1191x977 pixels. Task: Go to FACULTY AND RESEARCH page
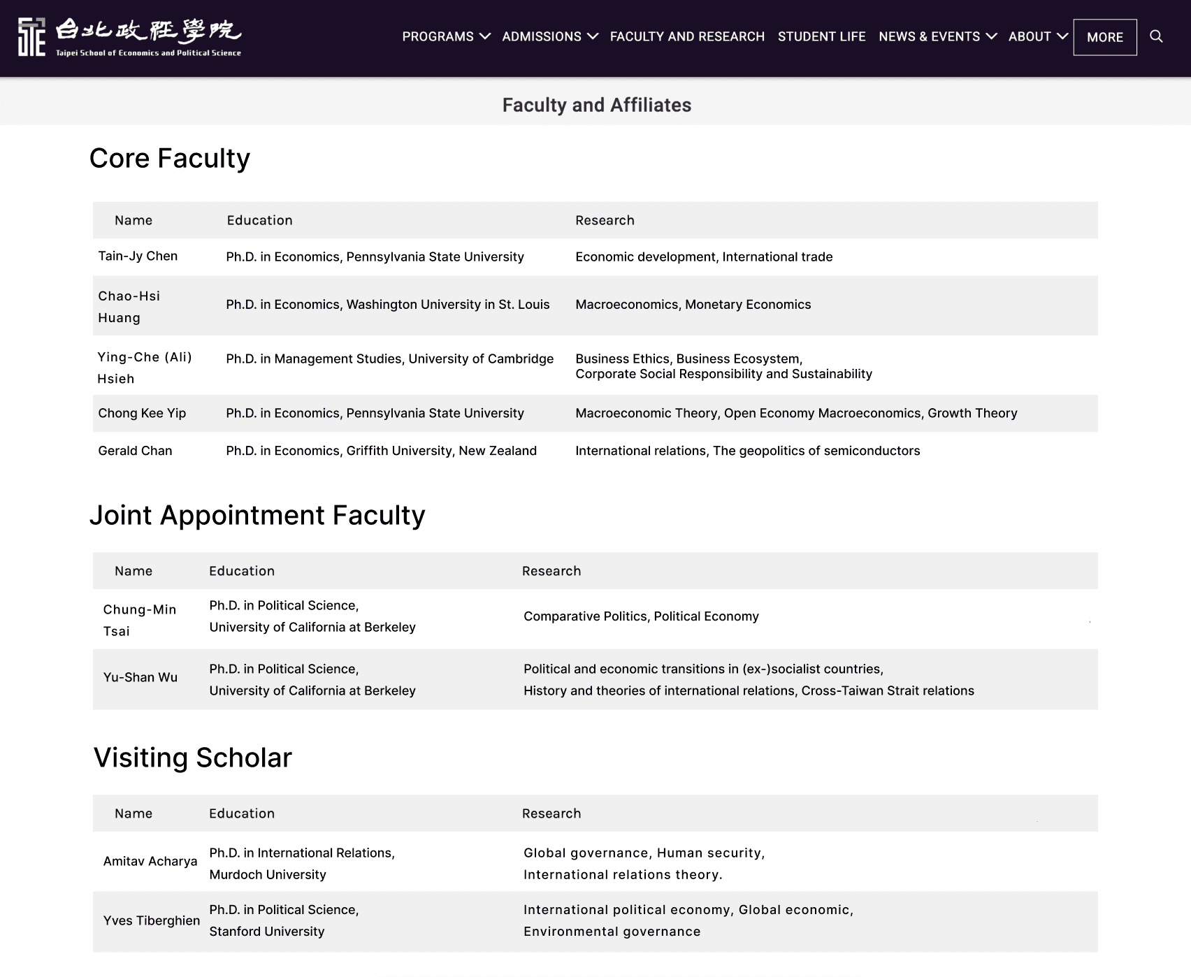[687, 36]
